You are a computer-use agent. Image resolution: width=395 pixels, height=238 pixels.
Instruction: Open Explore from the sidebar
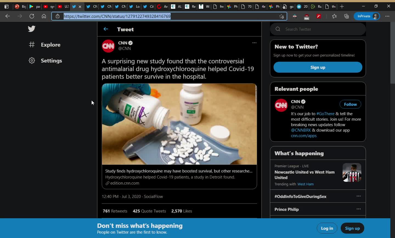45,45
